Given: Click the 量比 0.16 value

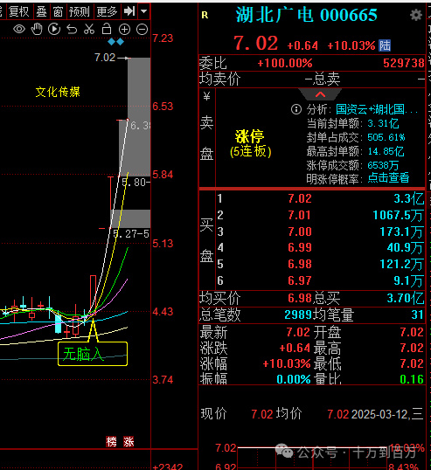Looking at the screenshot, I should 412,379.
